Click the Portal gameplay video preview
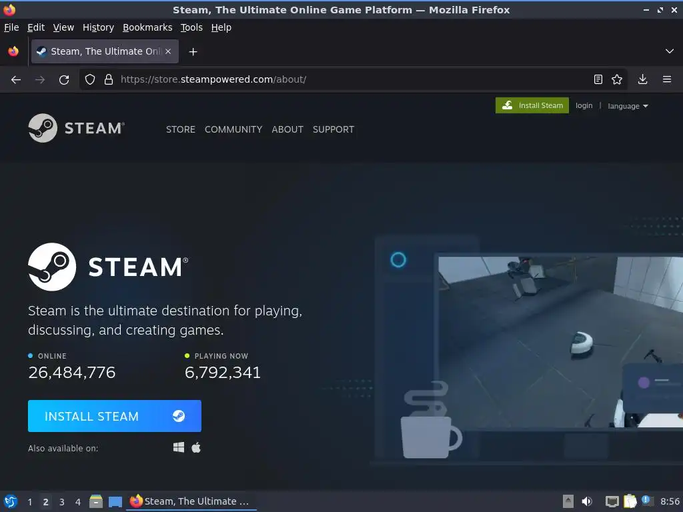The height and width of the screenshot is (512, 683). tap(560, 342)
